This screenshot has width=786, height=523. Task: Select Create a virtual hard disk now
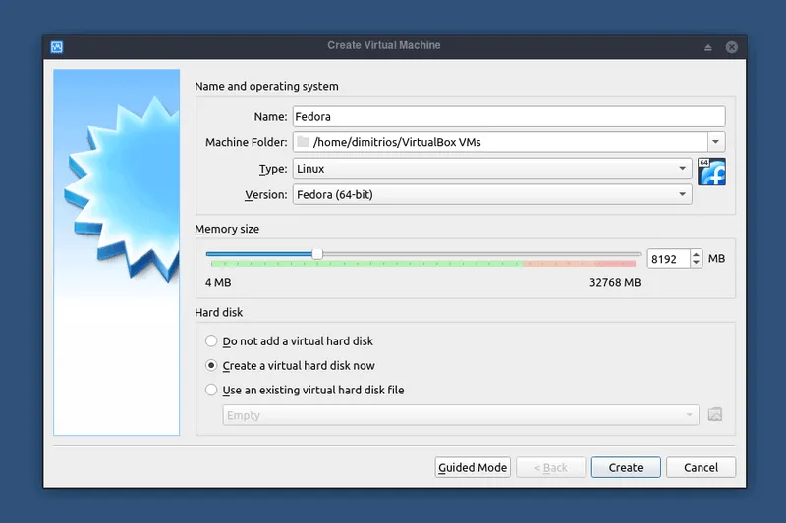click(211, 366)
